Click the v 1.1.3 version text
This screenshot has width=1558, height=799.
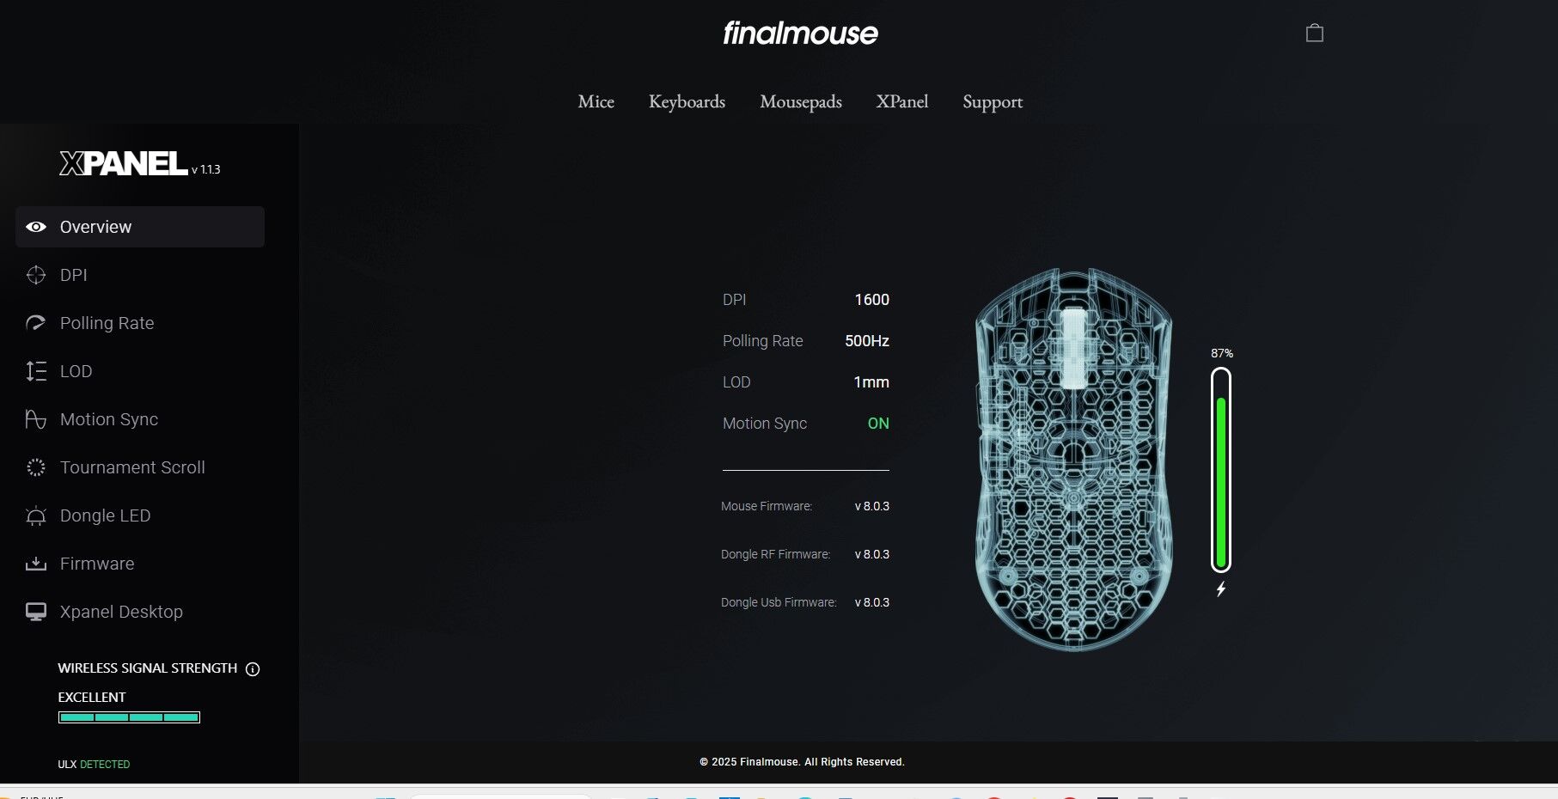206,169
